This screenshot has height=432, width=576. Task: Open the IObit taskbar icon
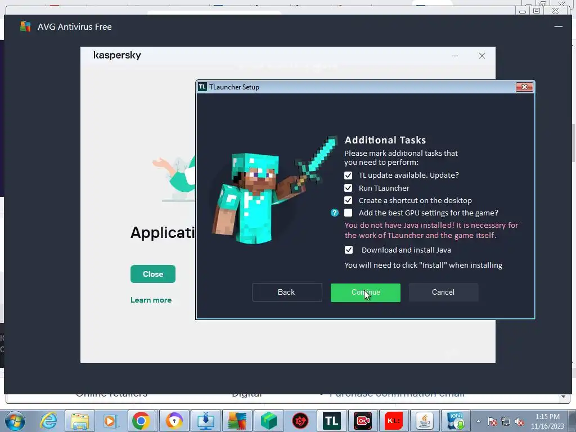click(456, 421)
